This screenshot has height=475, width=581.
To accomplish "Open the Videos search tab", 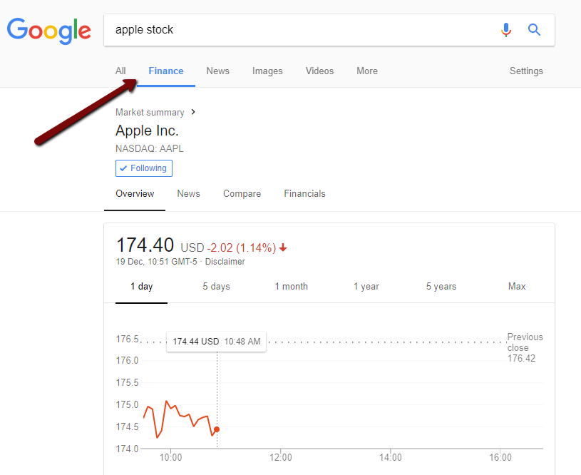I will pos(319,71).
